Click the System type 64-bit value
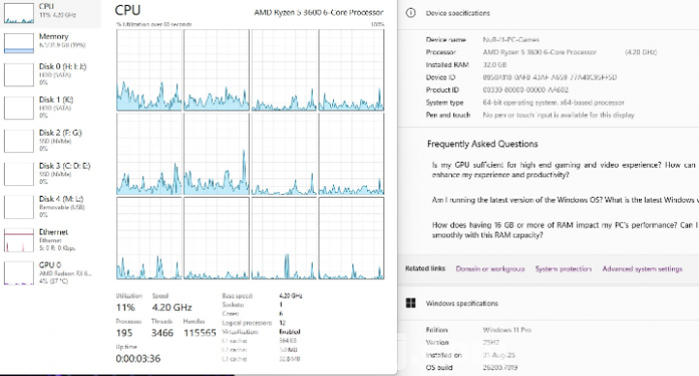The height and width of the screenshot is (376, 699). point(553,102)
